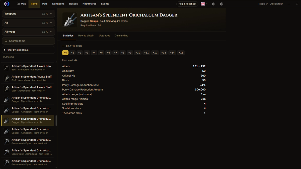Screen dimensions: 301x169
Task: Open the user account icon
Action: 222,4
